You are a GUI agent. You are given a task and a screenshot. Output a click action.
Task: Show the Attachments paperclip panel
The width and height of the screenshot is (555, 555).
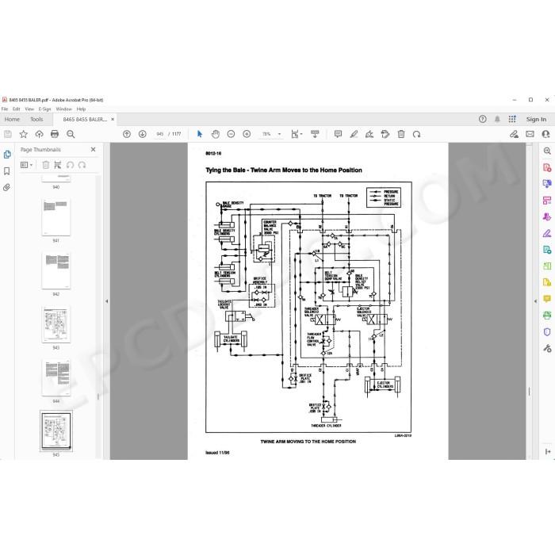(x=6, y=188)
